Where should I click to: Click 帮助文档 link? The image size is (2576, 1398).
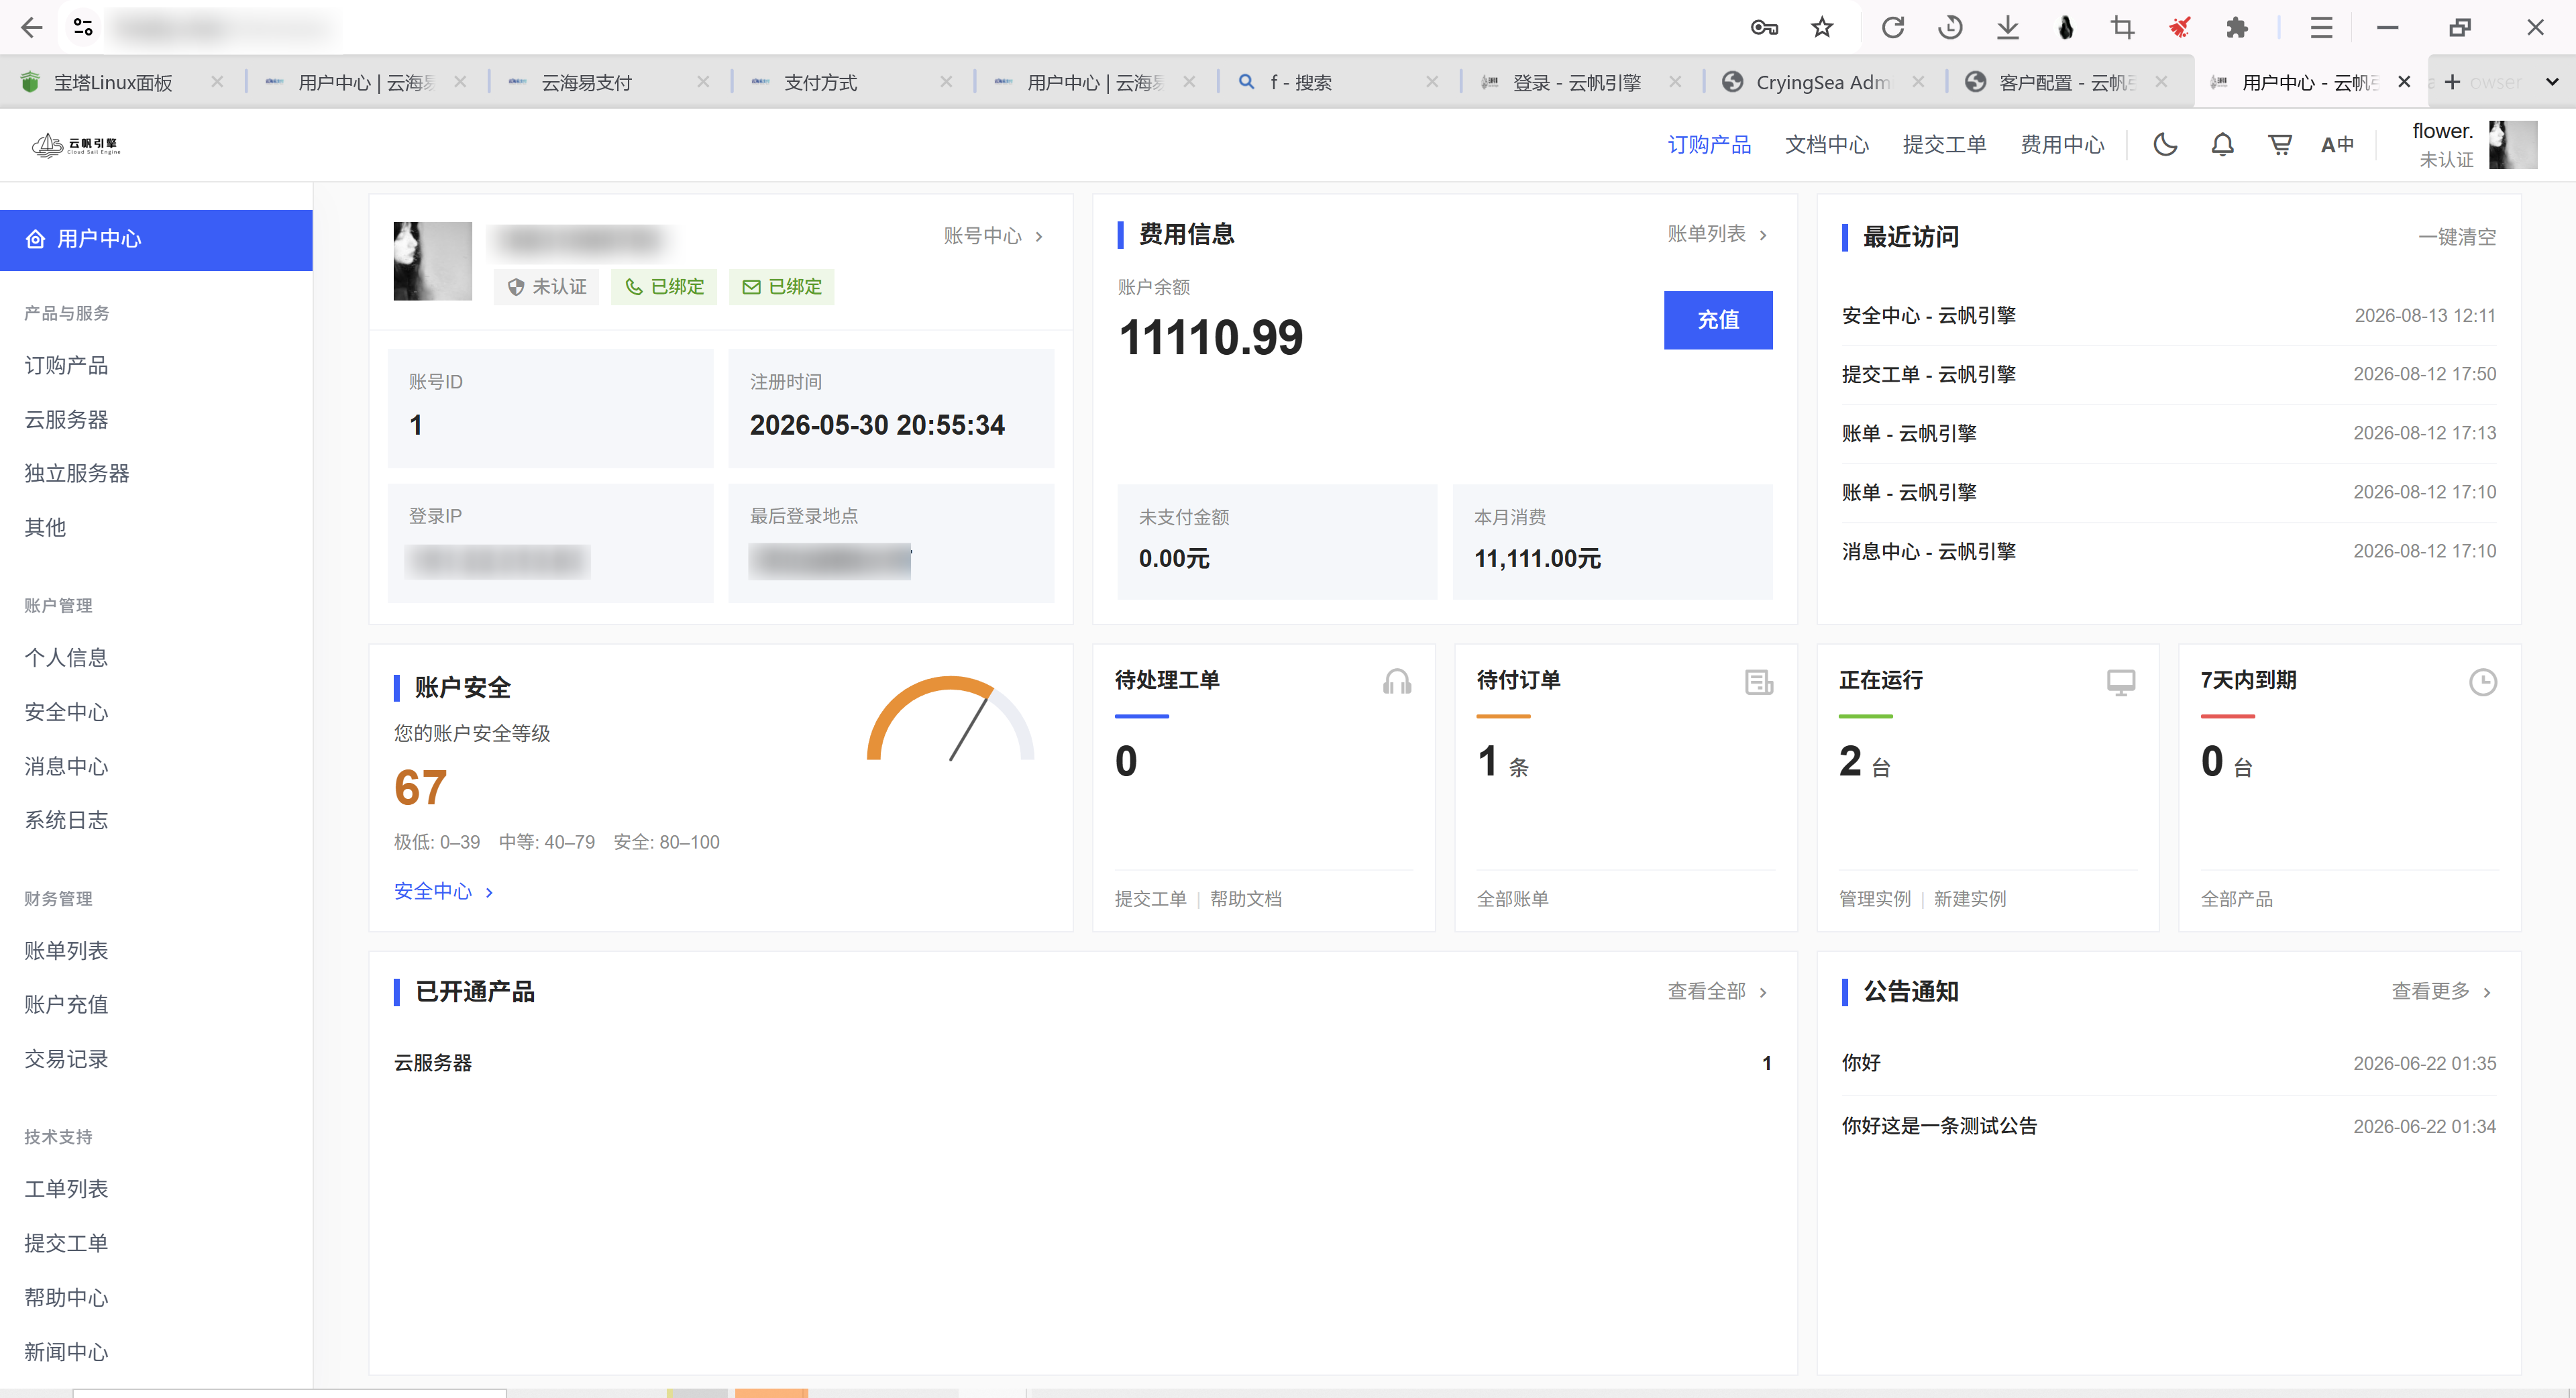pos(1246,899)
